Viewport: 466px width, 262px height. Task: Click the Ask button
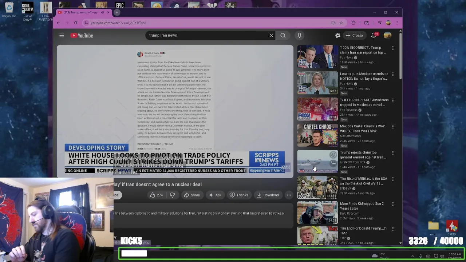[215, 195]
